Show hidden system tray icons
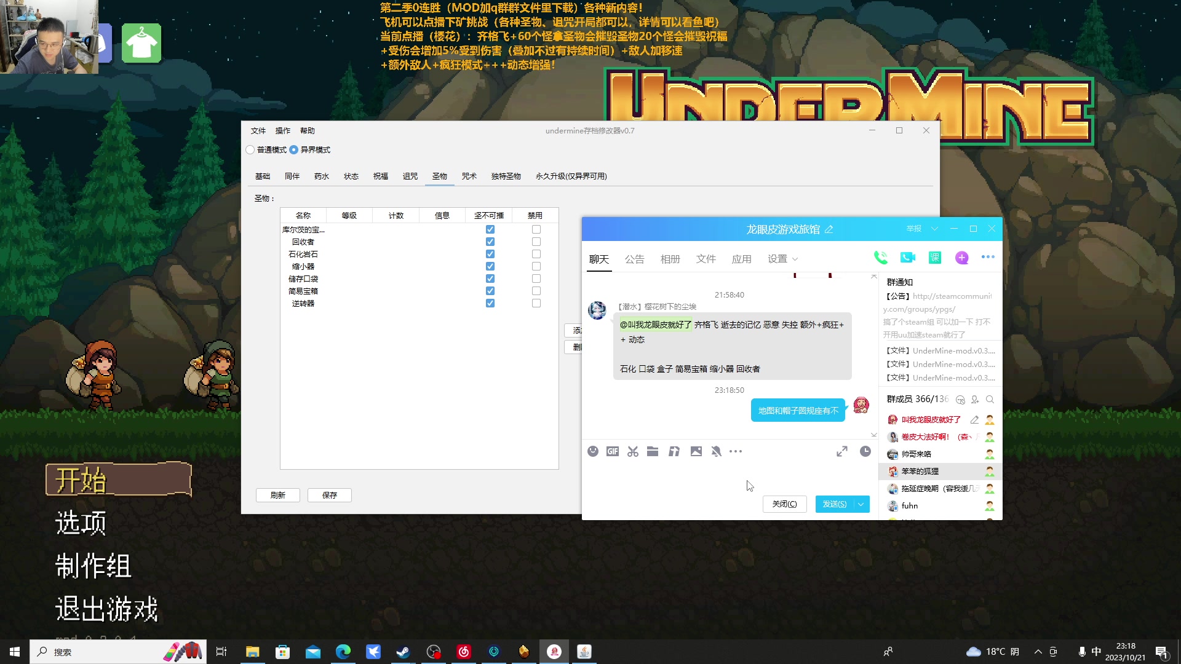Viewport: 1181px width, 664px height. point(1038,652)
